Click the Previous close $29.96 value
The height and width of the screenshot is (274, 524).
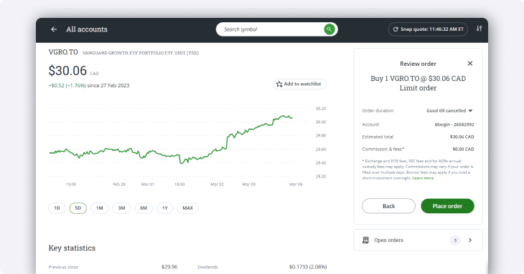tap(169, 267)
